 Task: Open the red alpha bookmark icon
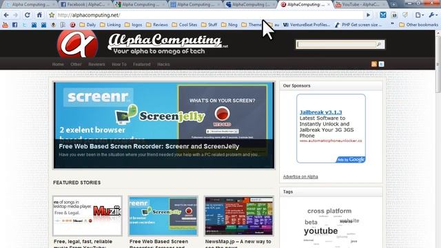point(72,25)
